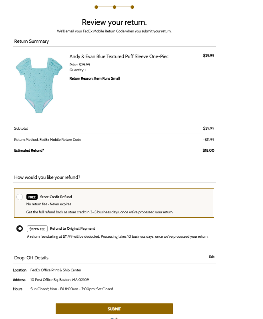The image size is (263, 319).
Task: Click the Store Credit Refund option box
Action: point(114,203)
